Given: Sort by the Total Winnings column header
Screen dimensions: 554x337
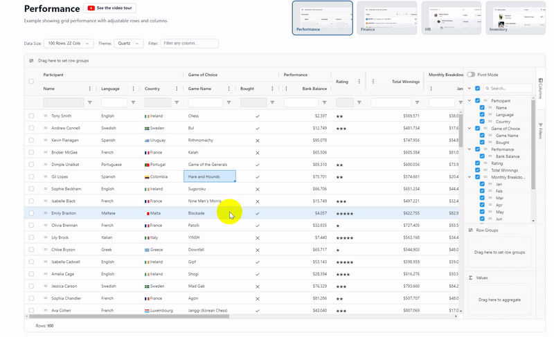Looking at the screenshot, I should point(406,82).
